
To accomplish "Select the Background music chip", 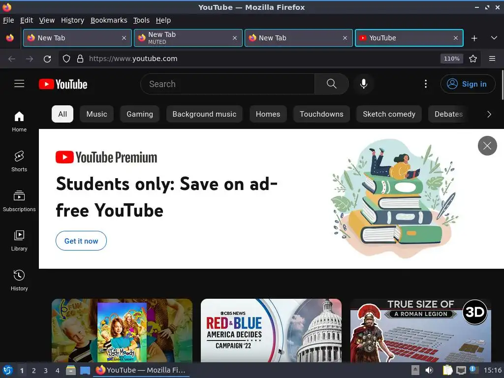I will pos(204,114).
